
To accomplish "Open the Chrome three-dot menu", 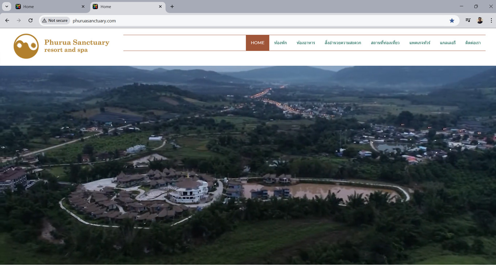I will [x=491, y=21].
